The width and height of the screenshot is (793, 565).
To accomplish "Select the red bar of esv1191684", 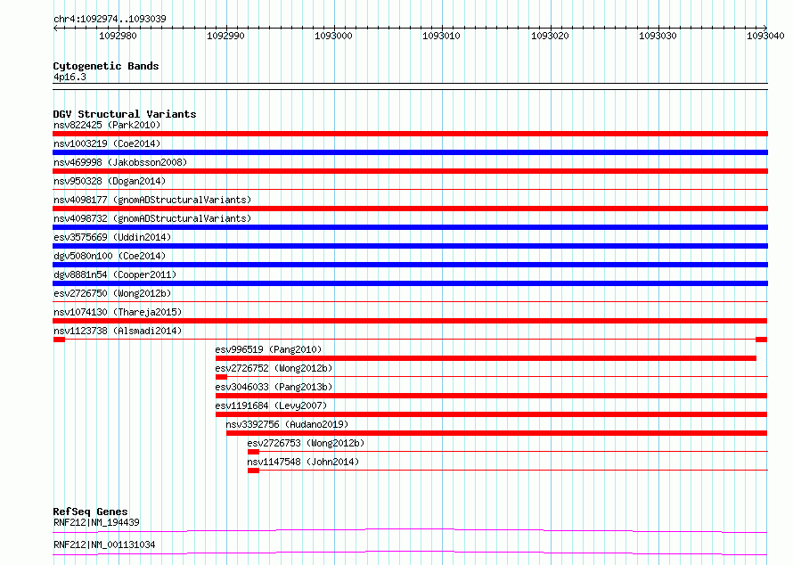I will (x=492, y=414).
